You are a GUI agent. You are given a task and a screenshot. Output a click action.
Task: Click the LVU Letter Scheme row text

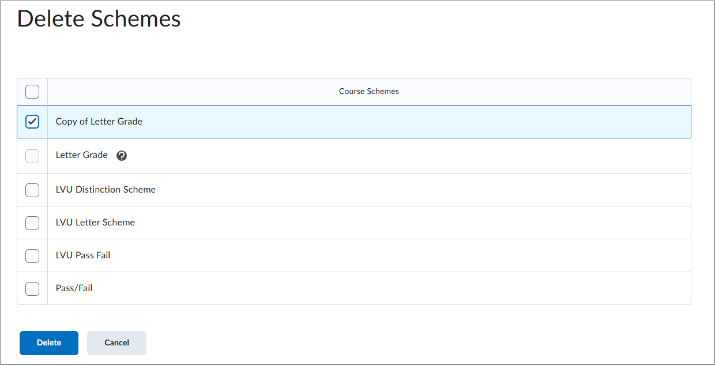coord(95,222)
